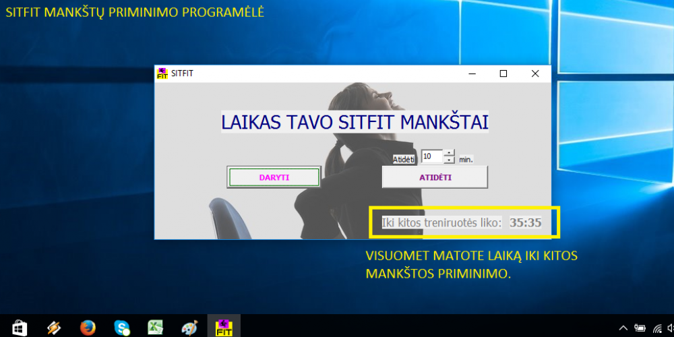674x337 pixels.
Task: Decrease the postpone minutes with down arrow
Action: point(449,160)
